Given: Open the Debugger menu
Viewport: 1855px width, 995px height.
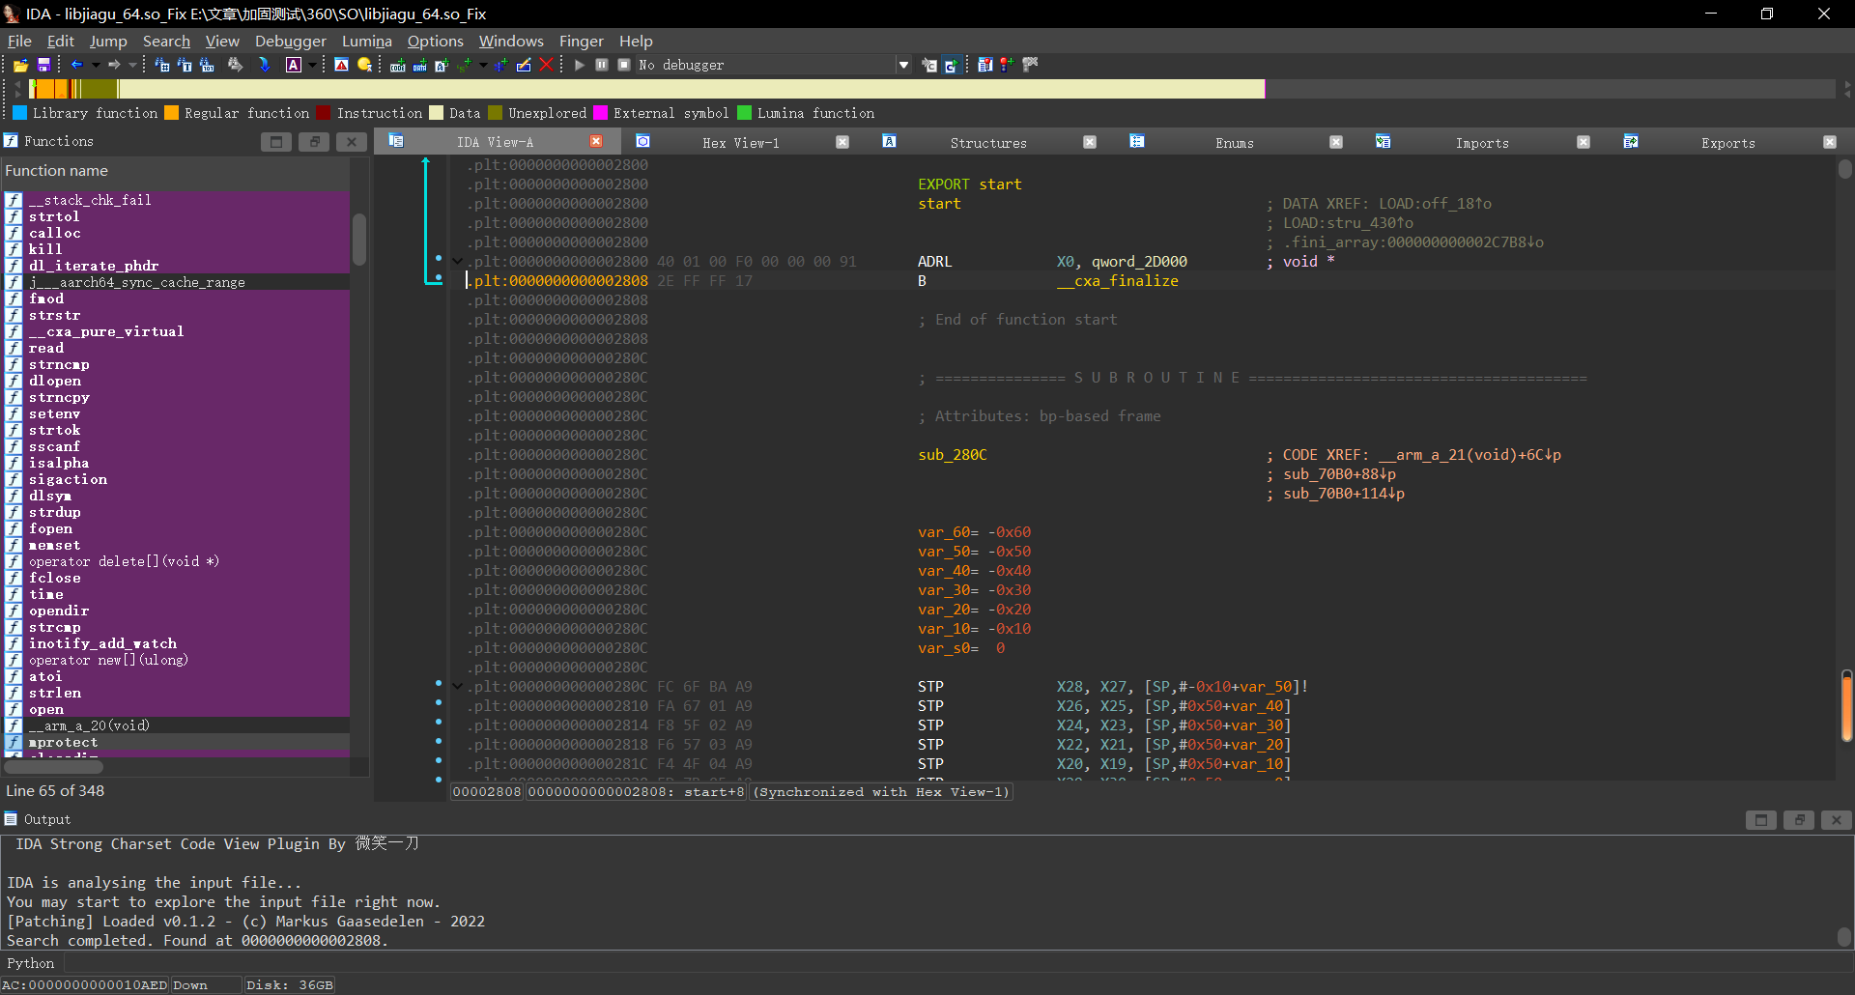Looking at the screenshot, I should point(291,41).
